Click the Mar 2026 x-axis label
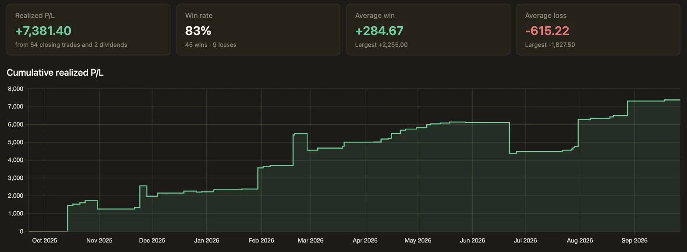 [310, 240]
